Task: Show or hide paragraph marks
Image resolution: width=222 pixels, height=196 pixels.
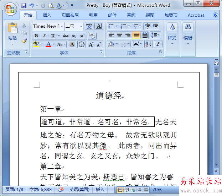Action: click(x=158, y=44)
